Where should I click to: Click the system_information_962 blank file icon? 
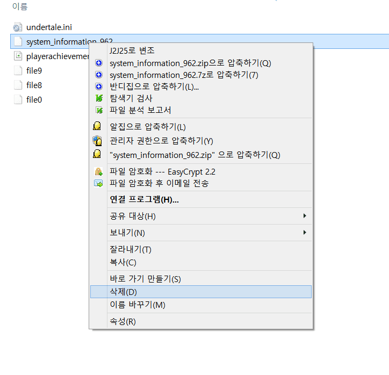[x=18, y=41]
